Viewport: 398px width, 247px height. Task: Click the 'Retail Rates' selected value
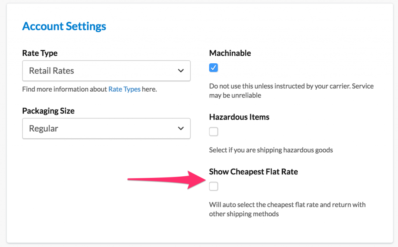[51, 71]
